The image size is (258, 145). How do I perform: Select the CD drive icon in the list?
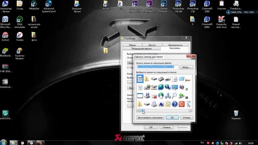tap(154, 104)
